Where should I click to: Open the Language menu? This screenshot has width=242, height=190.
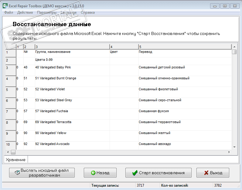tap(69, 12)
